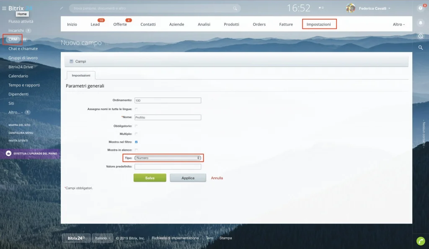Enable the Obbligatorio checkbox
429x249 pixels.
136,126
